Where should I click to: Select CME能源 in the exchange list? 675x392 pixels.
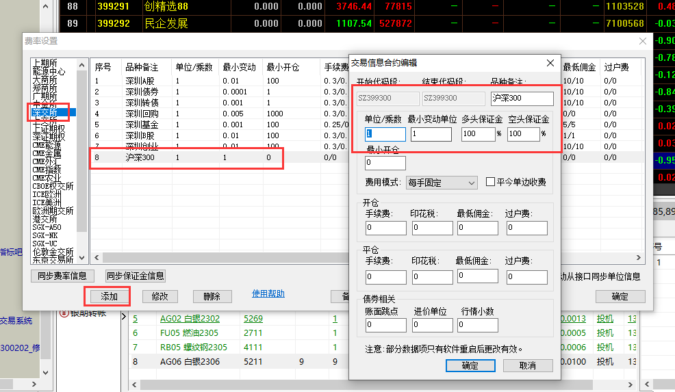(49, 145)
